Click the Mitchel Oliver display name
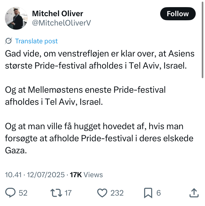This screenshot has width=205, height=206. (57, 13)
